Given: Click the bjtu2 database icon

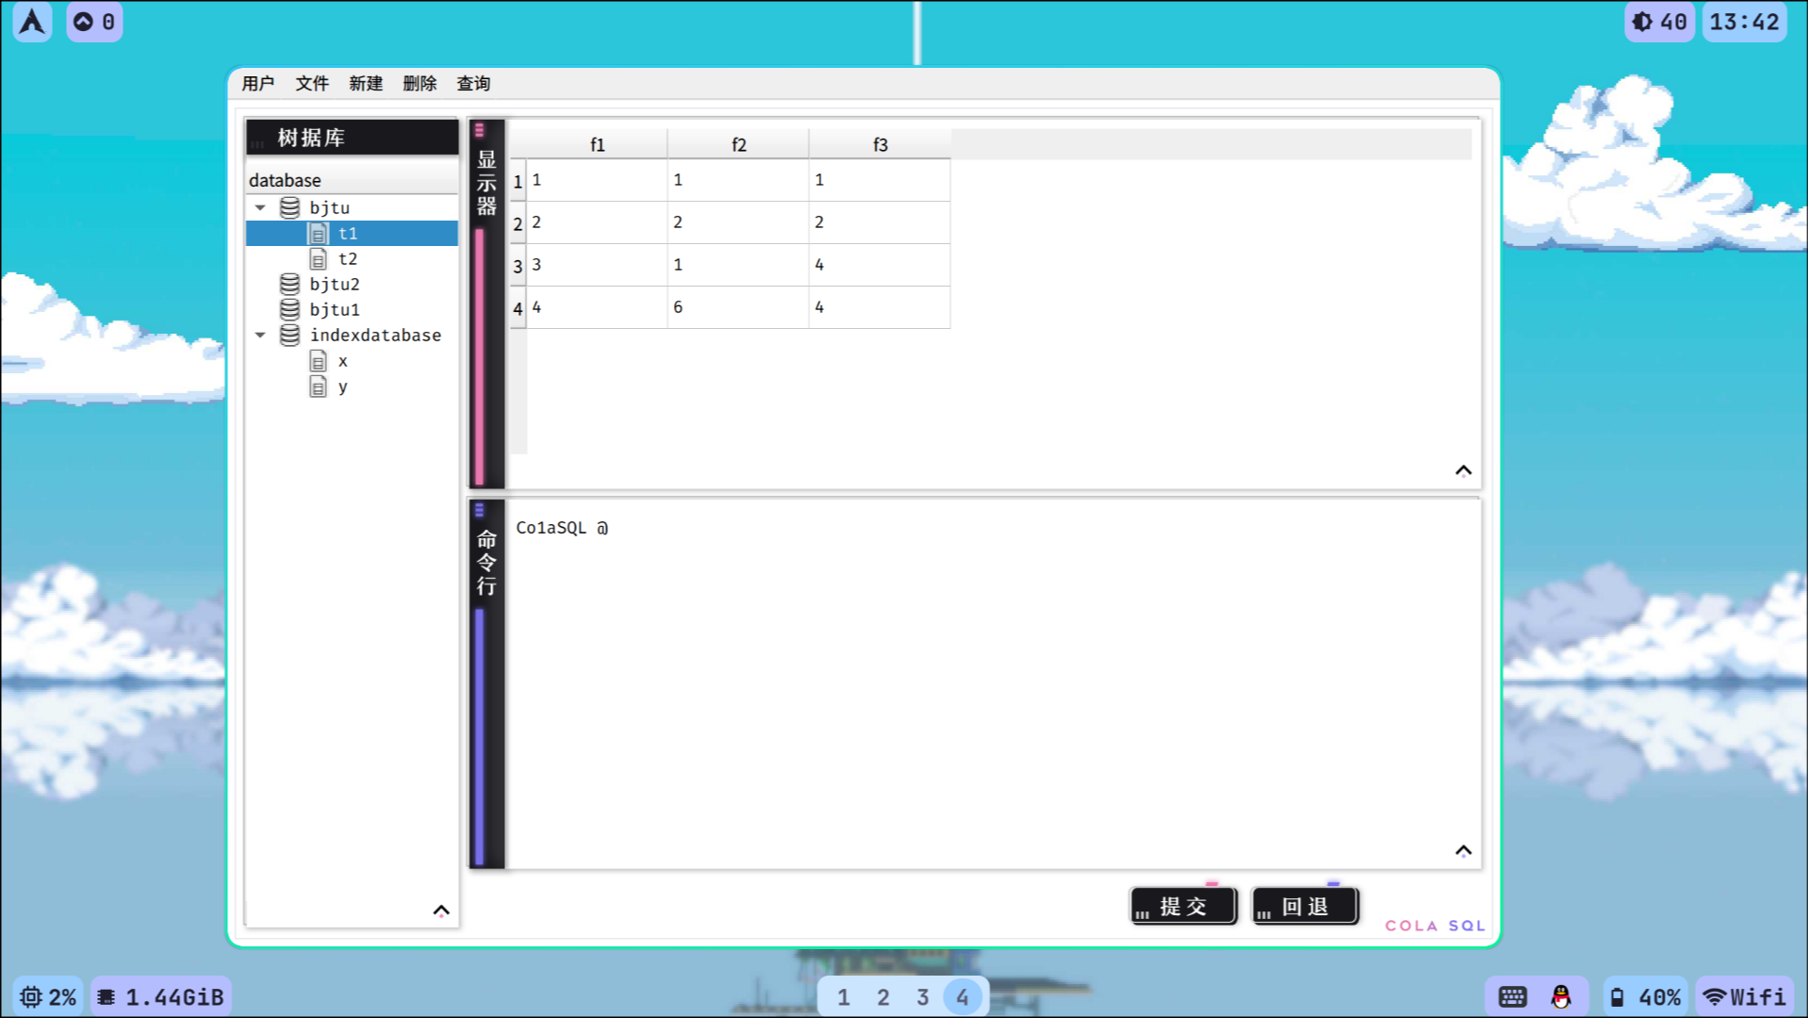Looking at the screenshot, I should (x=290, y=284).
